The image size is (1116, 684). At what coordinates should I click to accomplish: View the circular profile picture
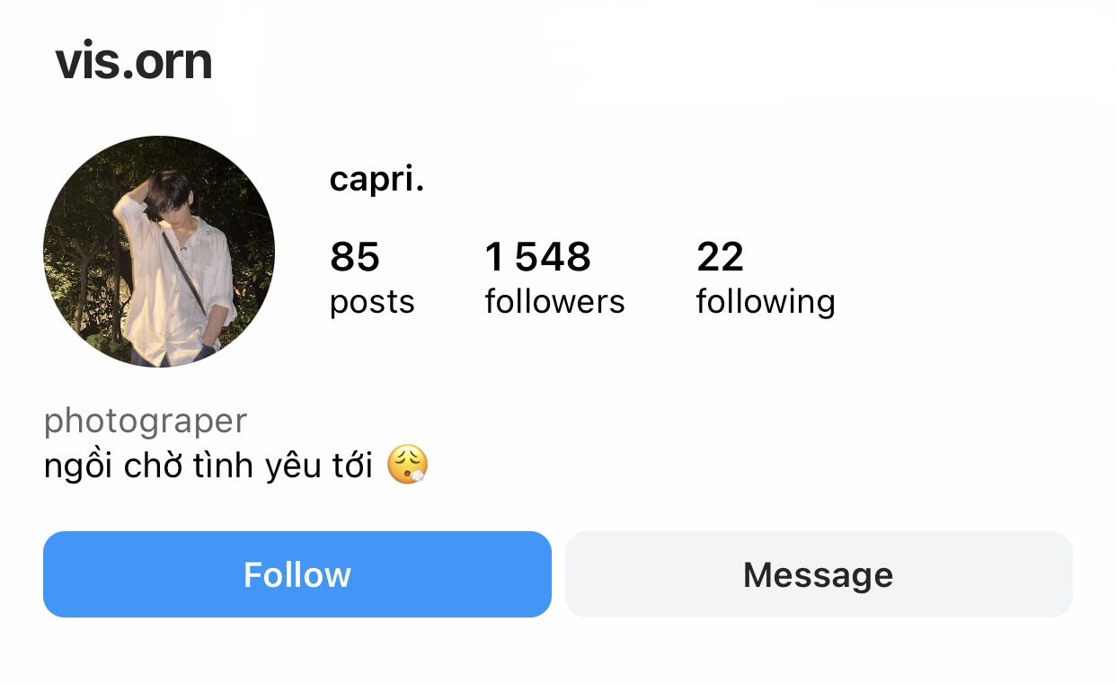click(x=159, y=252)
